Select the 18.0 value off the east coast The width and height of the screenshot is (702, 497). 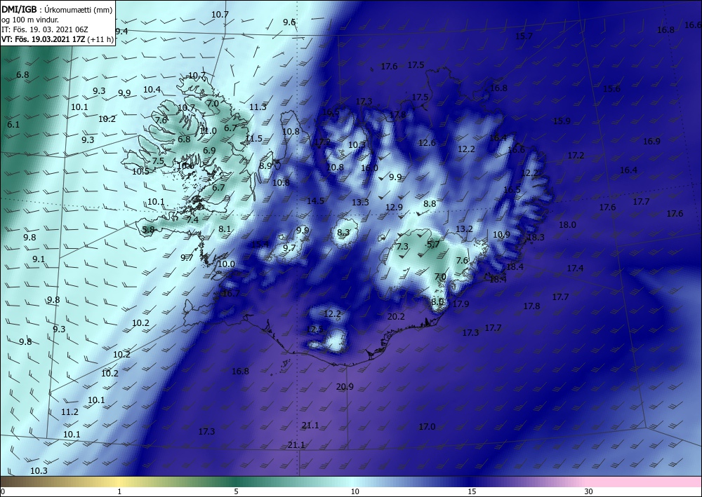point(568,225)
